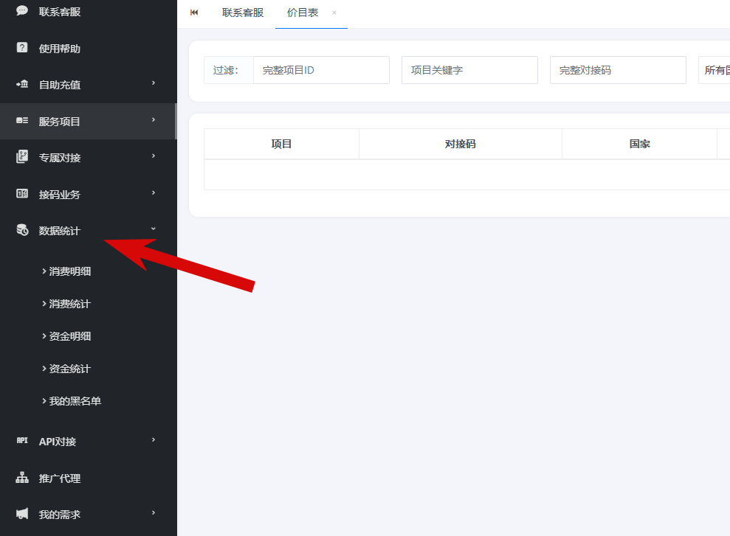This screenshot has width=730, height=536.
Task: Click the rewind icon at the tab bar's start
Action: [x=194, y=13]
